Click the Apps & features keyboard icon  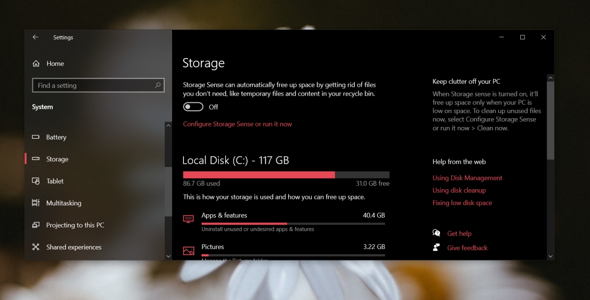click(x=188, y=219)
